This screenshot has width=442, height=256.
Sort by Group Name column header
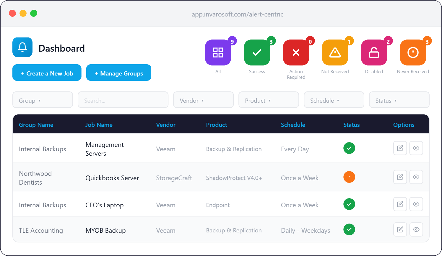point(36,125)
